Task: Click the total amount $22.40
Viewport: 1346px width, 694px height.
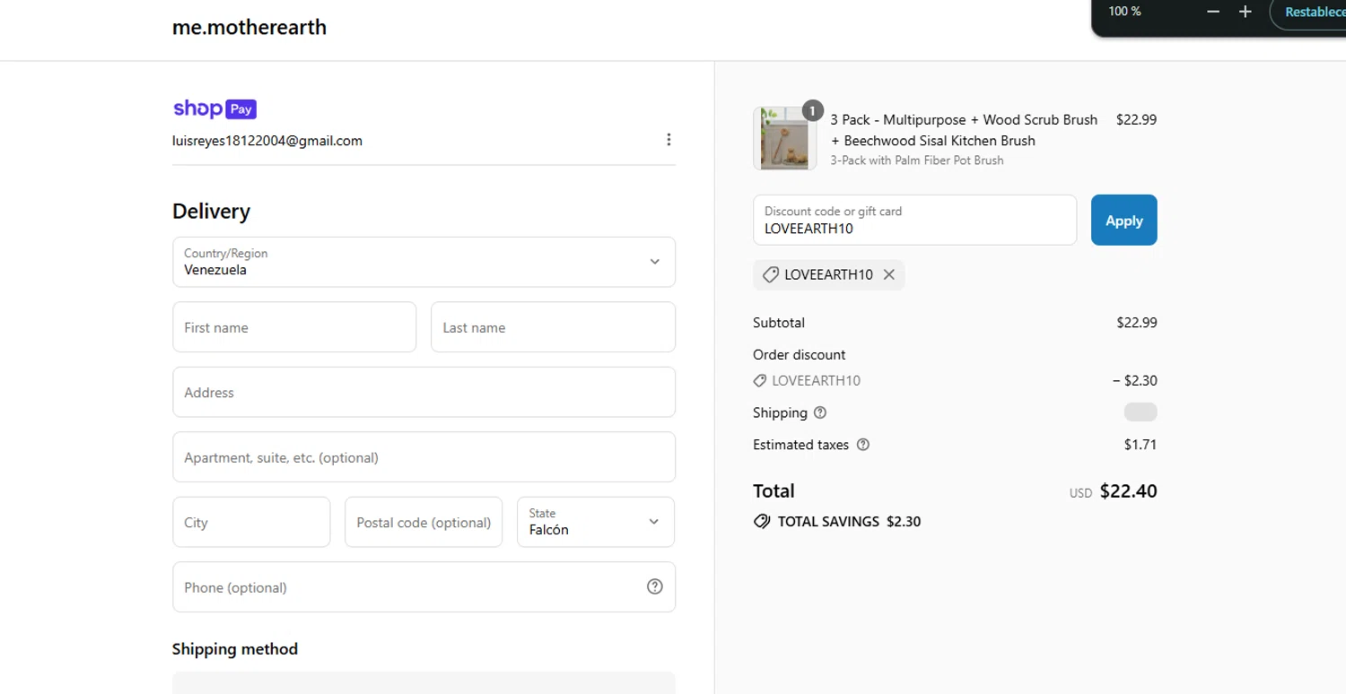Action: tap(1128, 490)
